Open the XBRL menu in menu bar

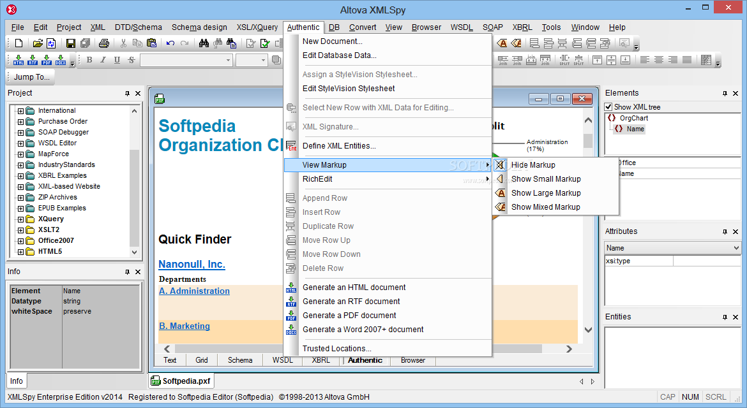pos(522,27)
